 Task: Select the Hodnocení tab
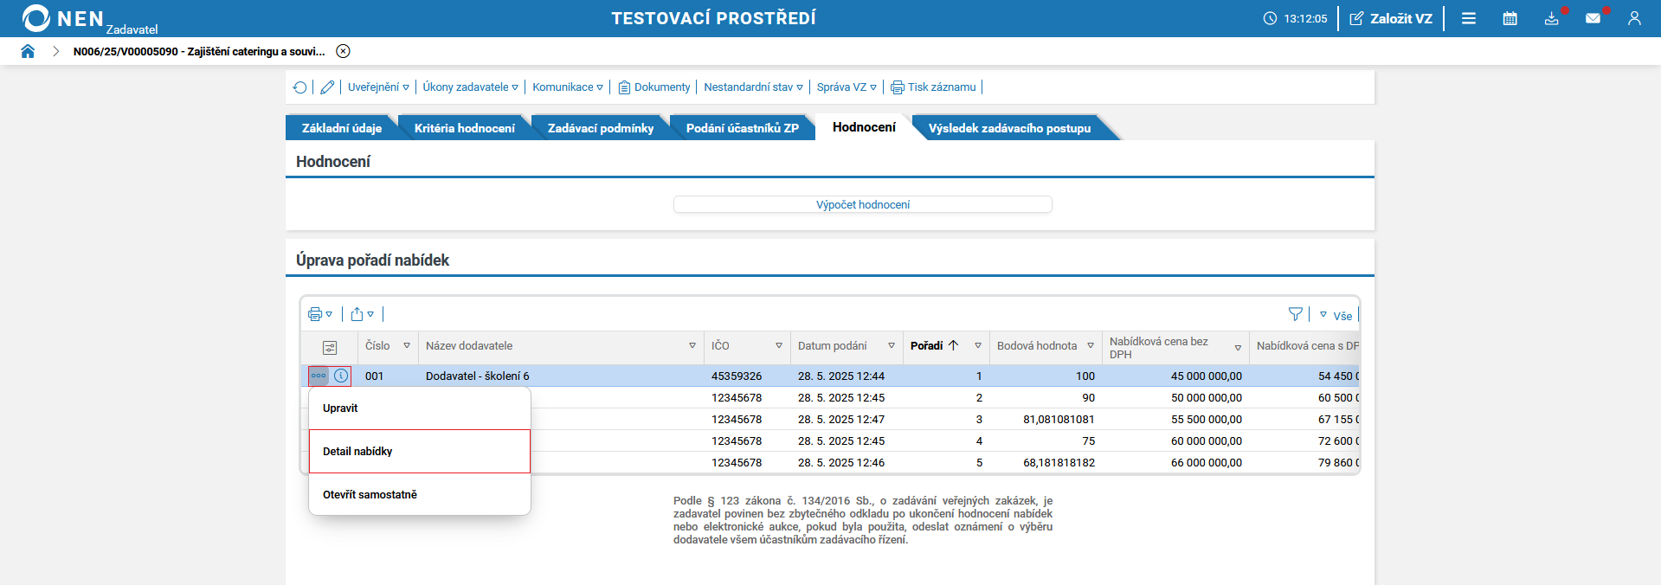coord(864,127)
